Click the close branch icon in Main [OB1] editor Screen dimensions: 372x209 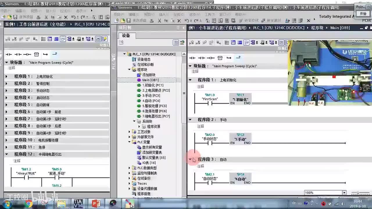pos(238,57)
